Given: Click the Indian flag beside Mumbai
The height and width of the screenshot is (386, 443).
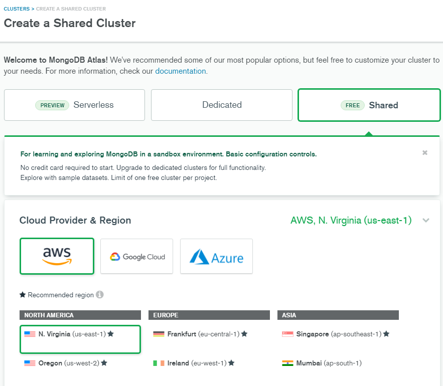Looking at the screenshot, I should click(x=287, y=363).
